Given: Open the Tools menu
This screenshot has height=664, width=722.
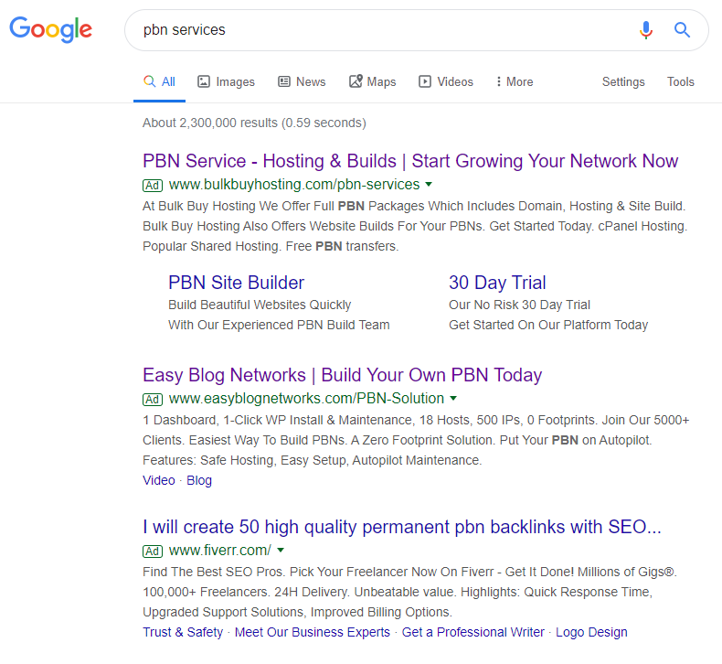Looking at the screenshot, I should pyautogui.click(x=681, y=81).
